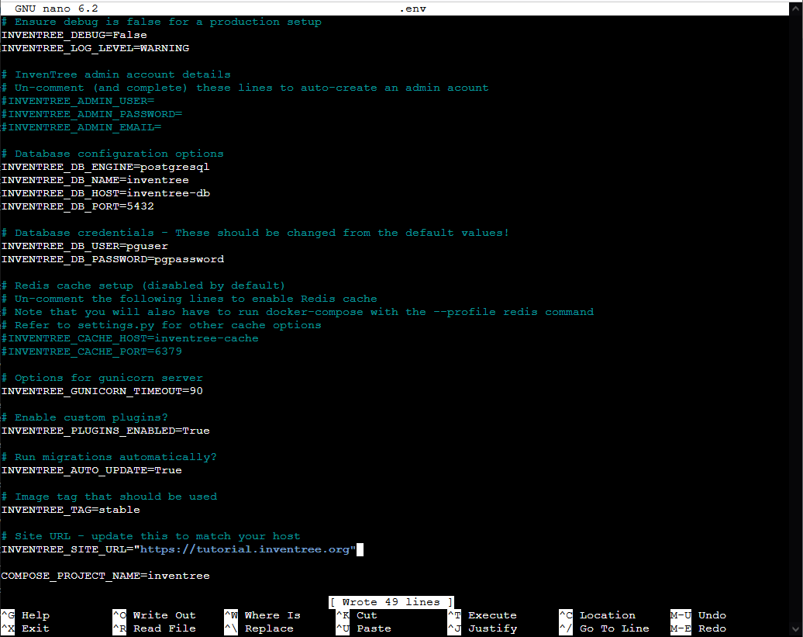Select the ^X Exit shortcut
Image resolution: width=803 pixels, height=637 pixels.
pyautogui.click(x=26, y=628)
